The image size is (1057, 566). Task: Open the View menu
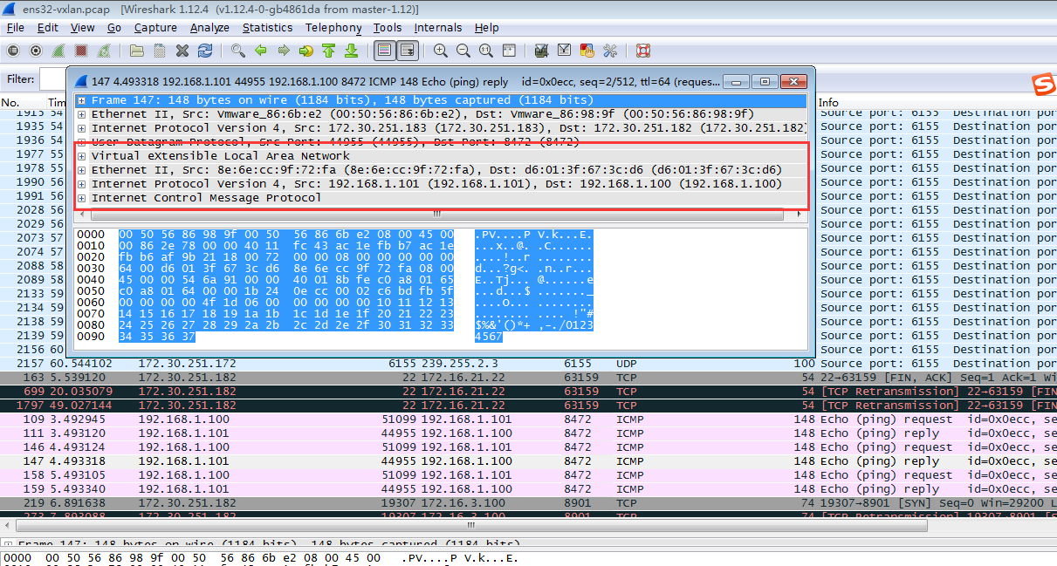pos(83,28)
